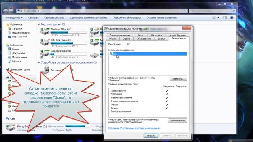The height and width of the screenshot is (142, 253).
Task: Select the Все group in users list
Action: pos(147,54)
